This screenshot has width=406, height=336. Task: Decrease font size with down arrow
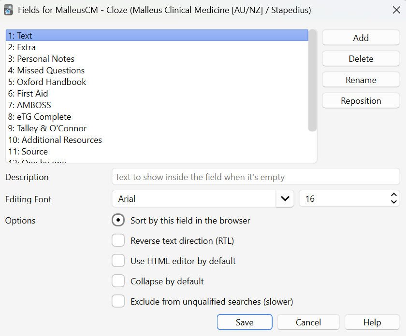pyautogui.click(x=394, y=202)
